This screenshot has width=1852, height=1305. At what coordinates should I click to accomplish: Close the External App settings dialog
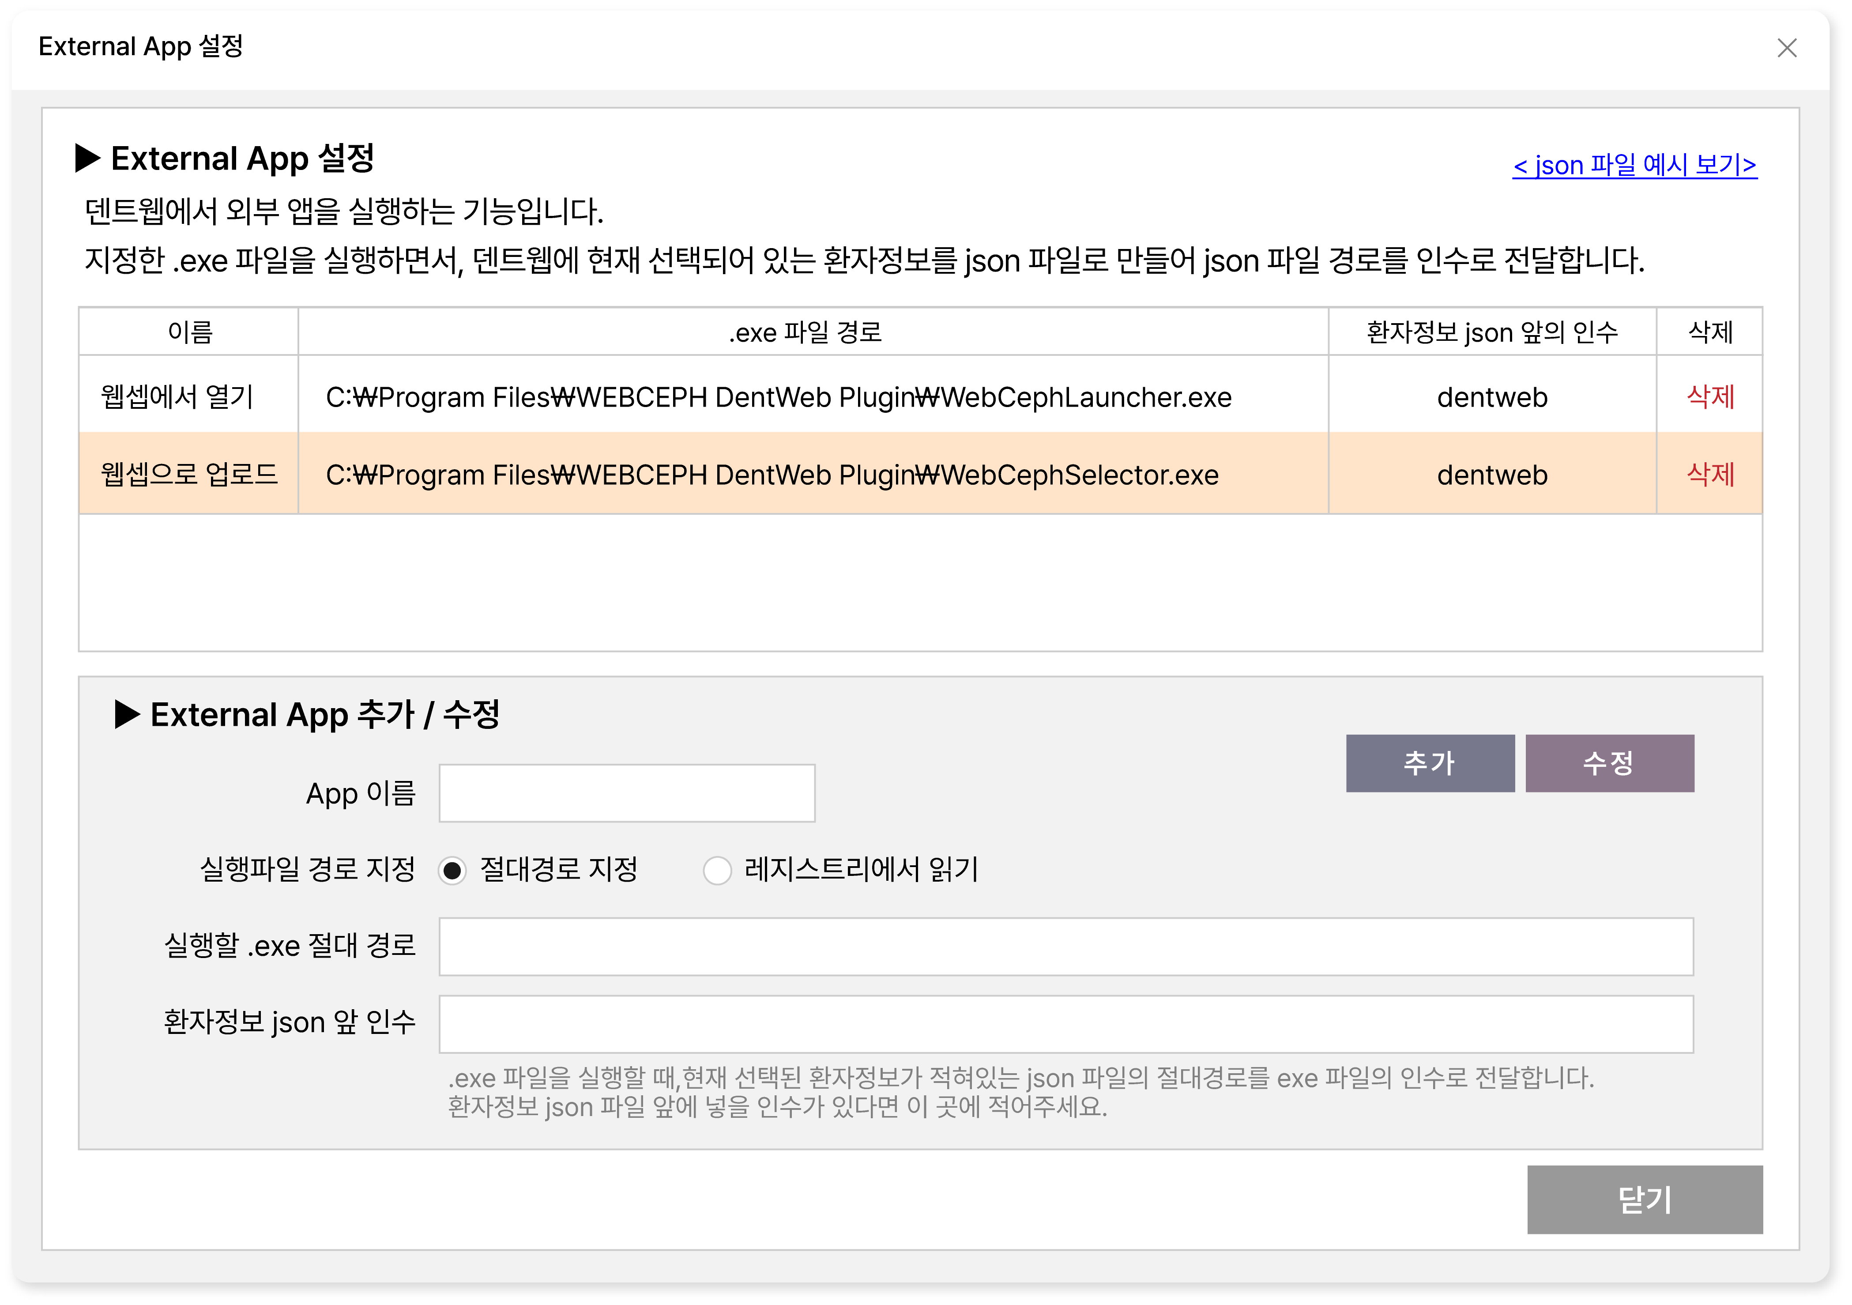coord(1787,49)
